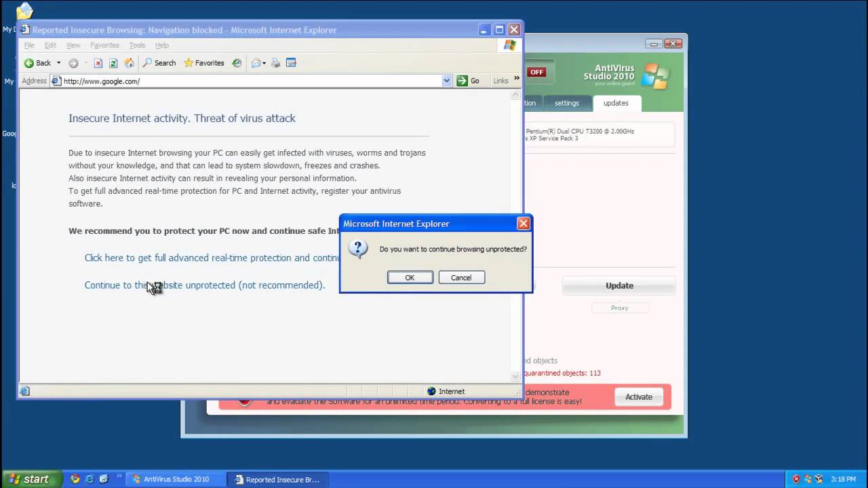The image size is (868, 488).
Task: Open the folder icon on the desktop
Action: coord(24,11)
